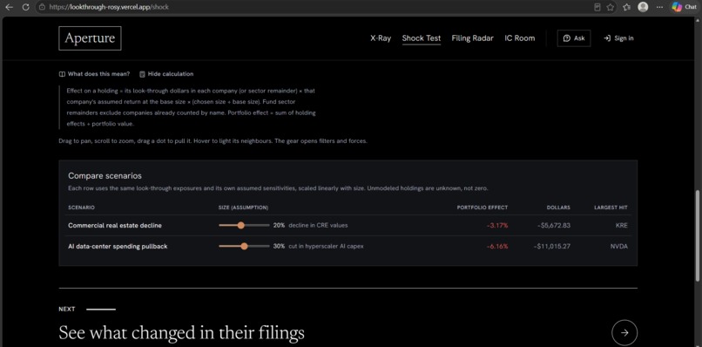
Task: Click the DOLLARS column header
Action: tap(559, 208)
